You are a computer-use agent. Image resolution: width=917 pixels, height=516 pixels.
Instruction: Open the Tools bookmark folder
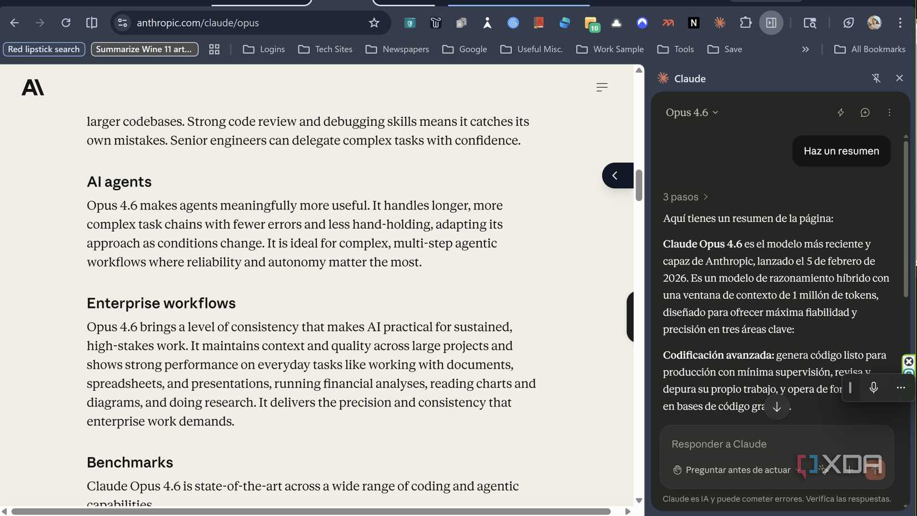click(675, 49)
